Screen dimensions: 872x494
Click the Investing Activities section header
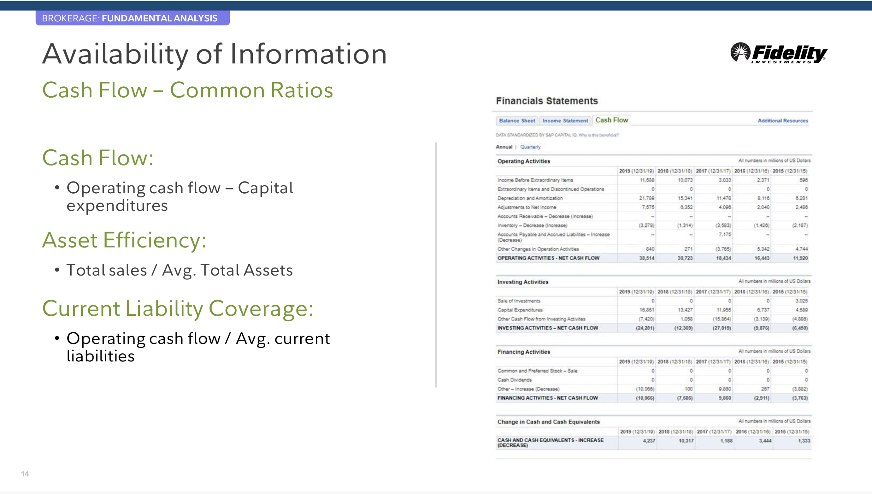pos(522,282)
